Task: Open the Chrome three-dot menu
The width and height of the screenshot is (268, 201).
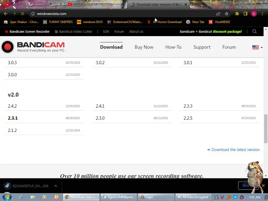Action: click(x=262, y=14)
